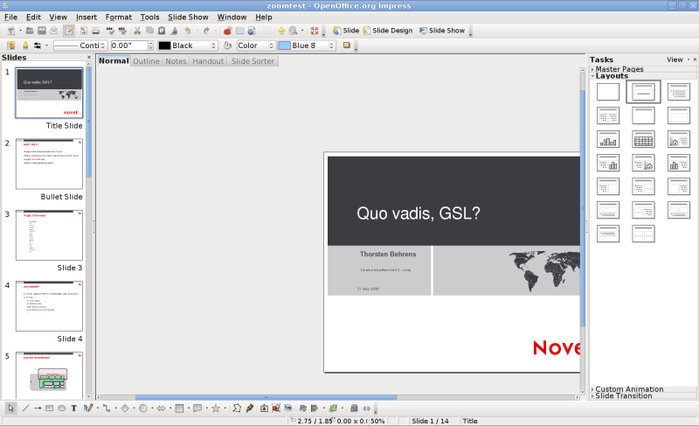Click the Slide Design button
Screen dimensions: 699x426
(387, 31)
